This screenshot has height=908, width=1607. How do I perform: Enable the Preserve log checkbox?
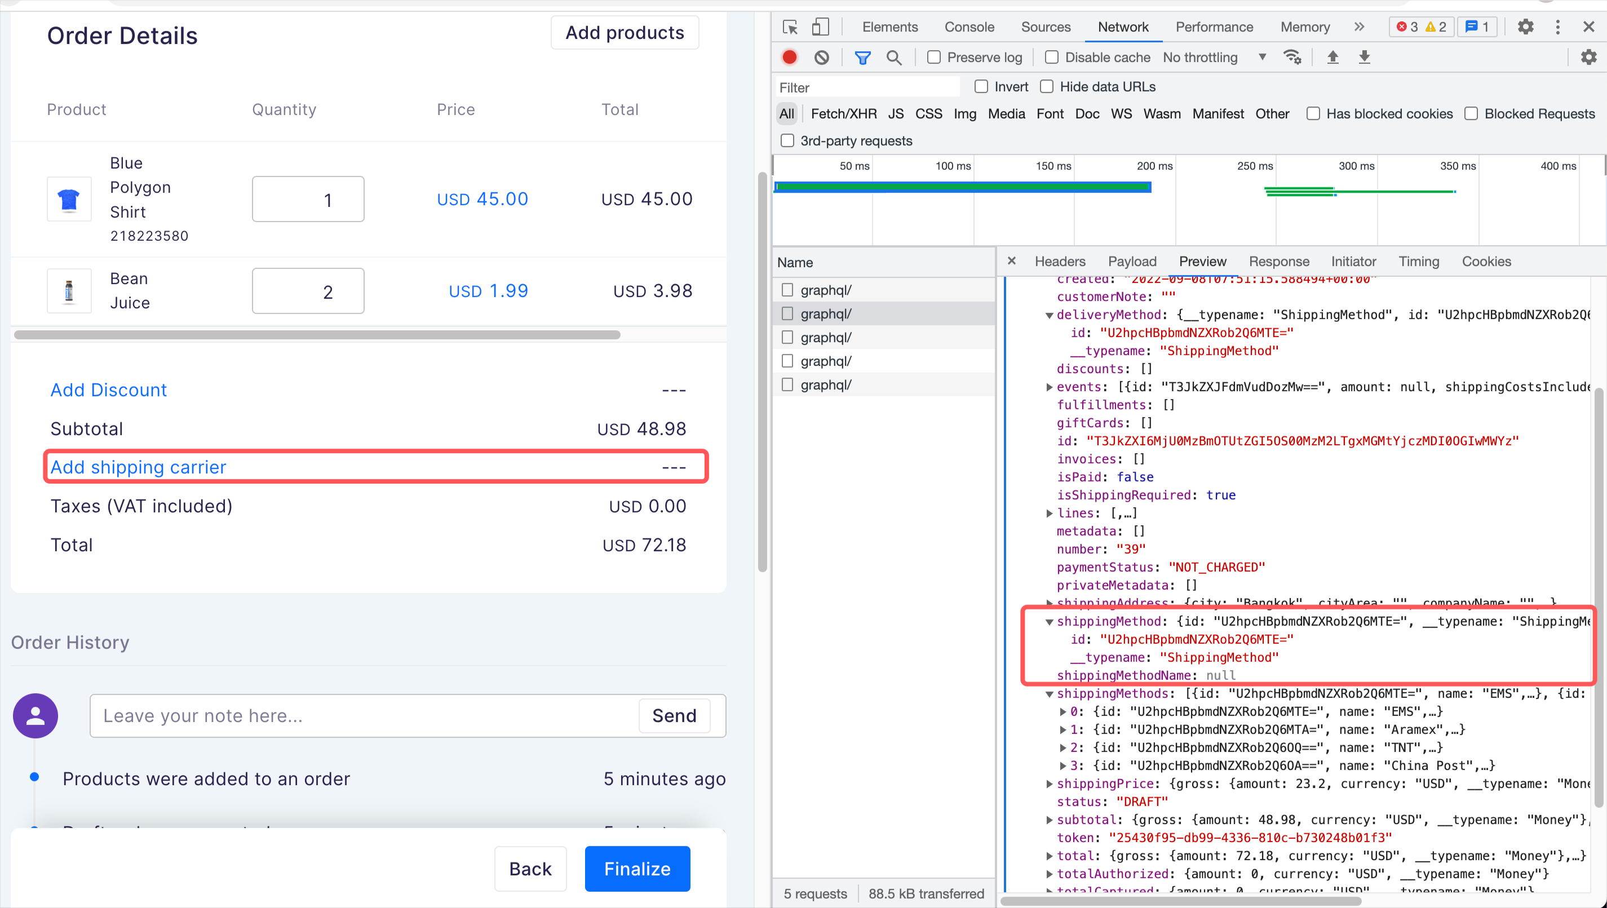pos(934,57)
